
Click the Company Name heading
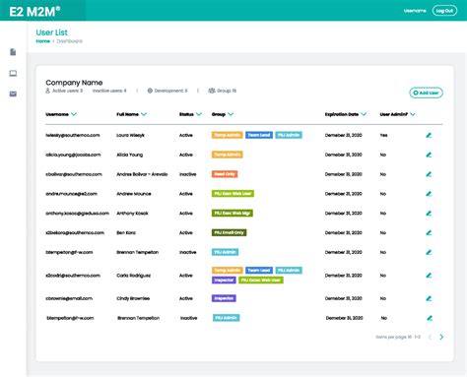74,83
